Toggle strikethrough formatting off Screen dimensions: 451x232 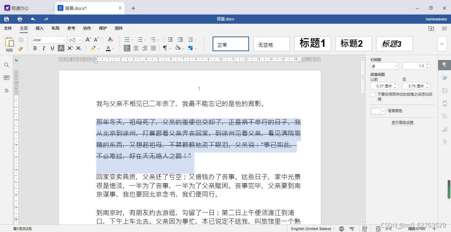[x=61, y=48]
